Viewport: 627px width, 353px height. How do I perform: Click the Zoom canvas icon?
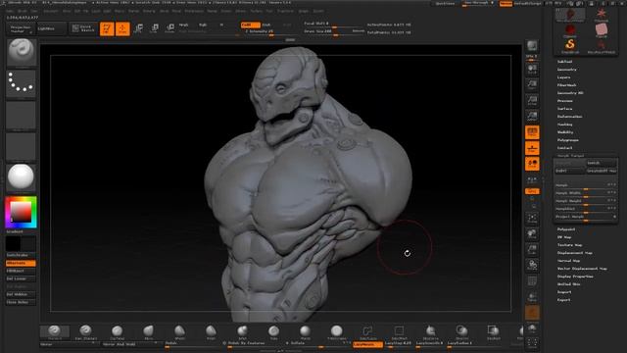tap(532, 84)
